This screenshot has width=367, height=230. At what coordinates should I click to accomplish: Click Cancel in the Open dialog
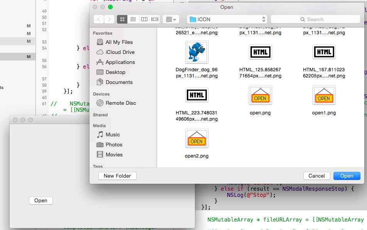pyautogui.click(x=316, y=176)
